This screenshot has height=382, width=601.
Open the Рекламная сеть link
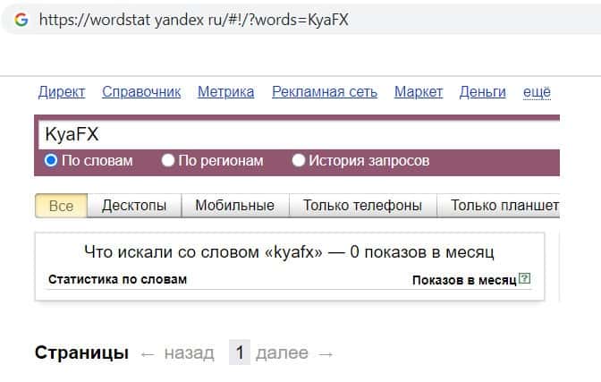[325, 92]
